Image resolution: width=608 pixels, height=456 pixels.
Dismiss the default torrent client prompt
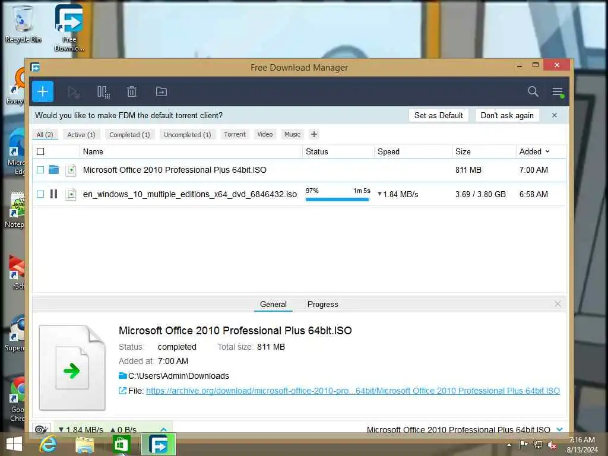click(x=555, y=115)
